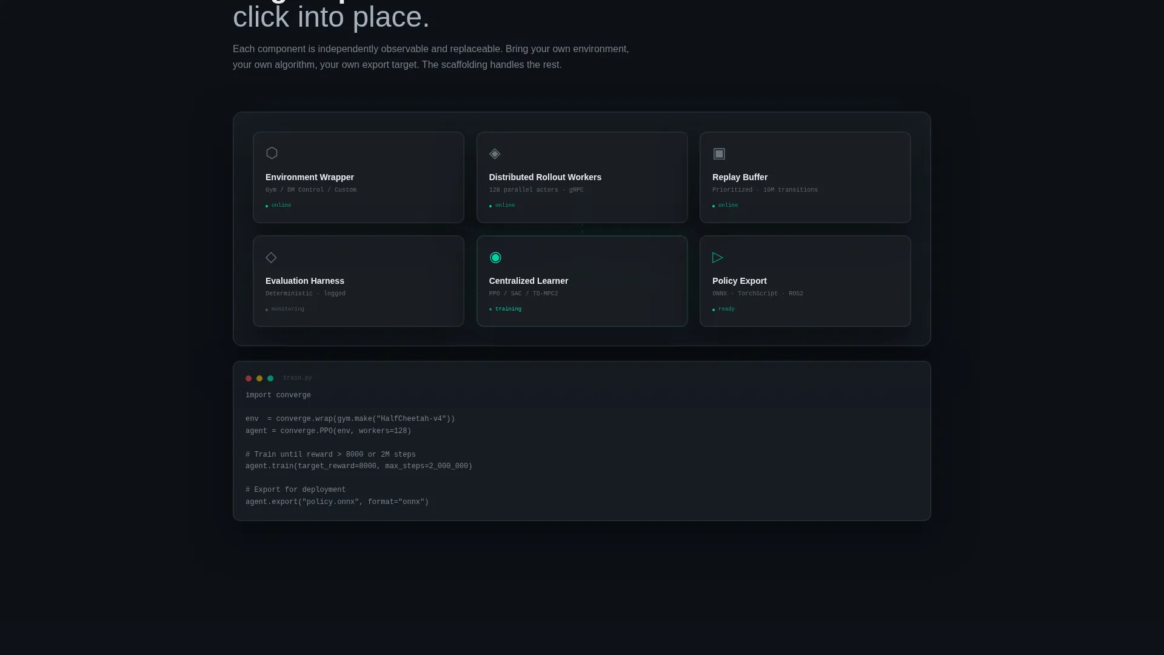The width and height of the screenshot is (1164, 655).
Task: Click the 'PPO / SAC / TD-MPC2' subtitle
Action: (524, 294)
